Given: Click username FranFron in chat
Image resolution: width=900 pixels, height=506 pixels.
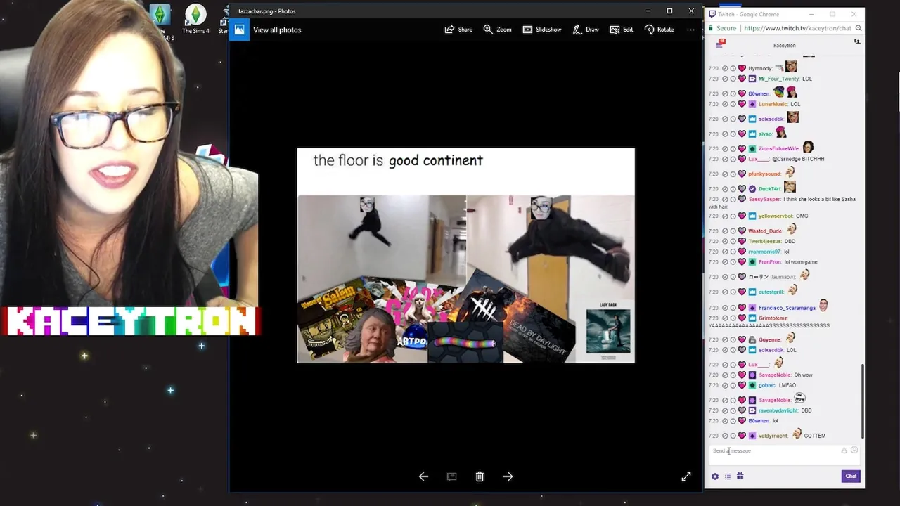Looking at the screenshot, I should pos(770,262).
